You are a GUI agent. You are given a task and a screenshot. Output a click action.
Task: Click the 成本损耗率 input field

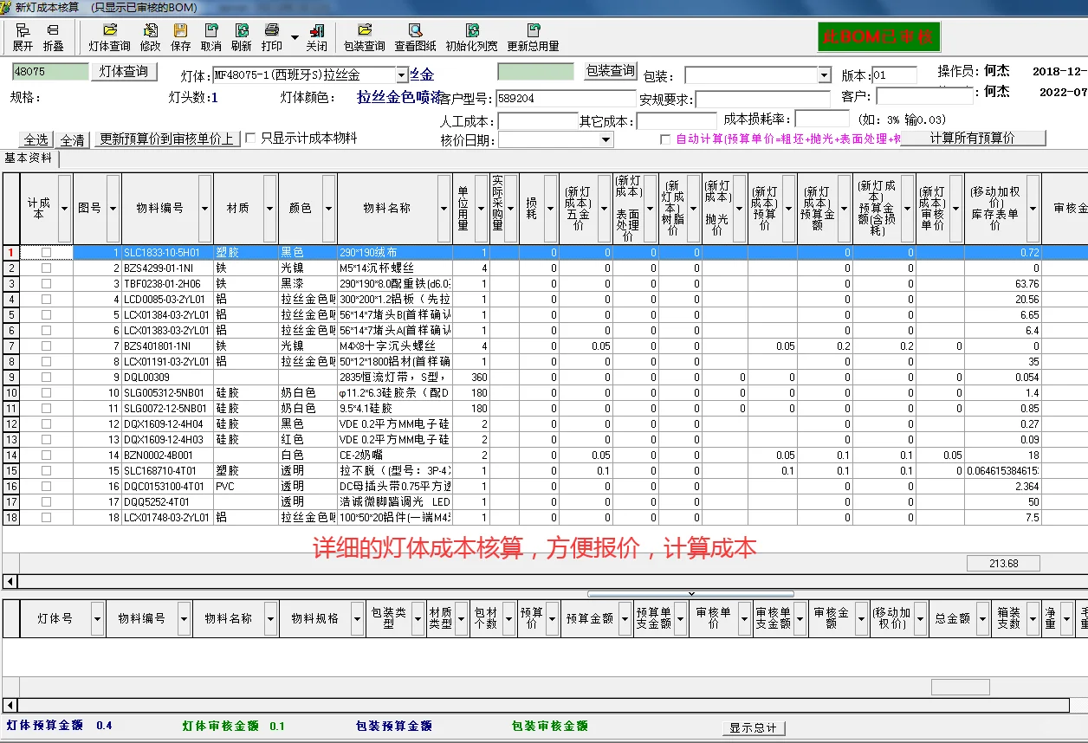coord(822,119)
